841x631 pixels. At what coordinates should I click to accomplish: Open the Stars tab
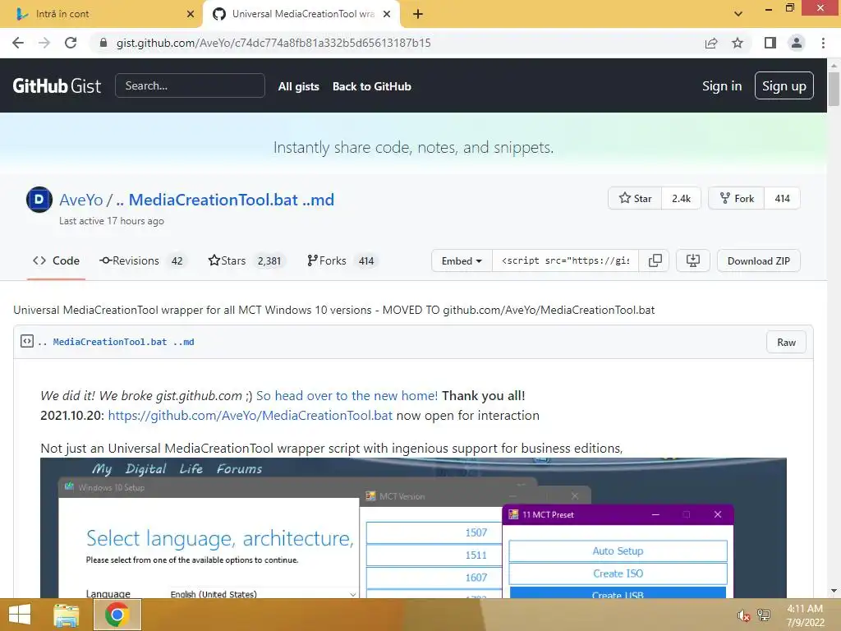click(246, 260)
